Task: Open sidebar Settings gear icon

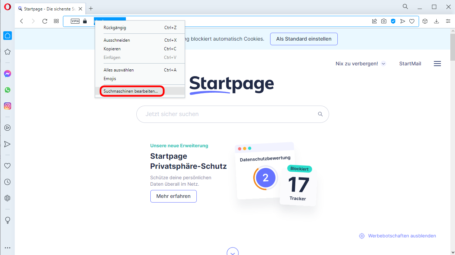Action: click(7, 198)
